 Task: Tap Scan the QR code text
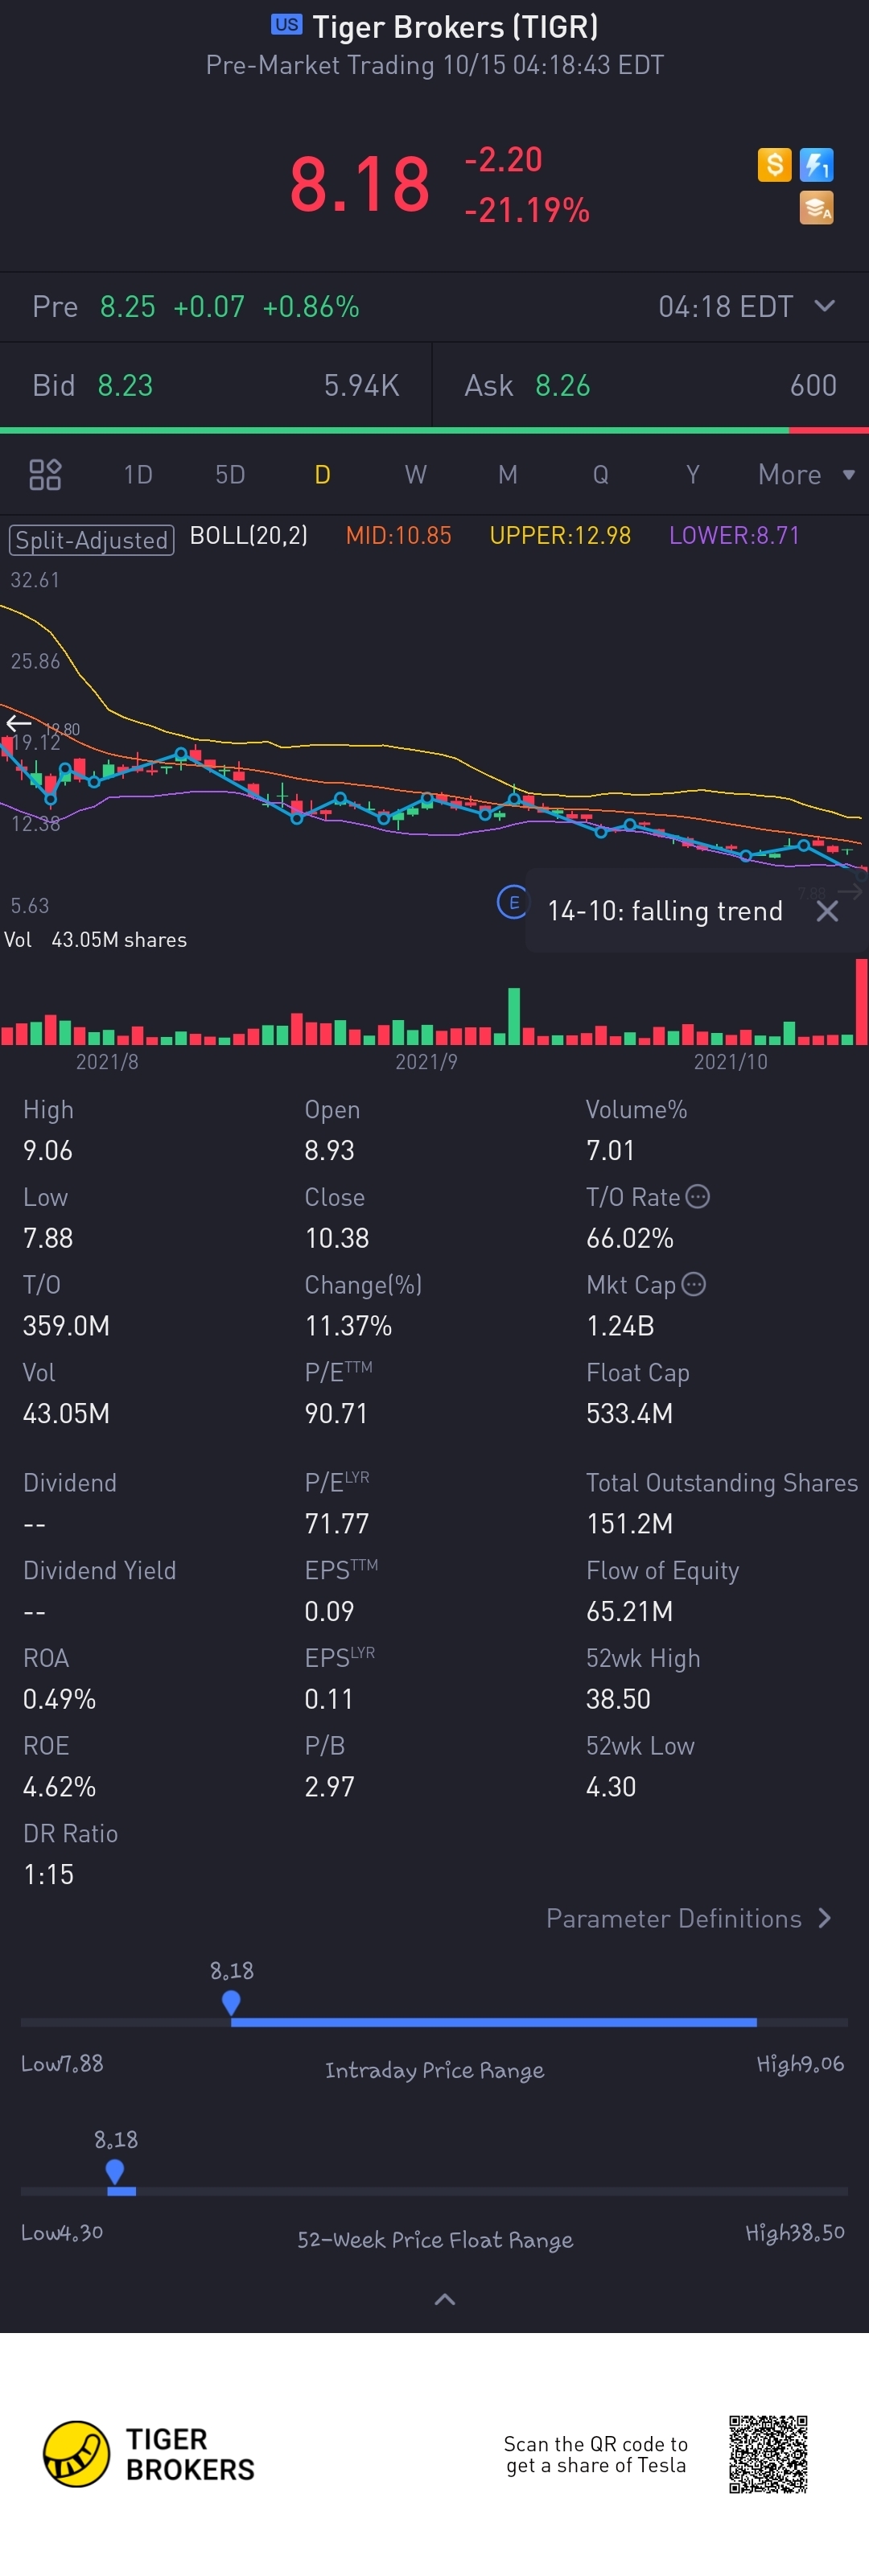596,2454
